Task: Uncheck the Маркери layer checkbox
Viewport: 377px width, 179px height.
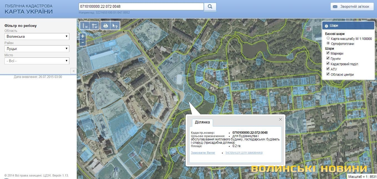Action: (328, 53)
